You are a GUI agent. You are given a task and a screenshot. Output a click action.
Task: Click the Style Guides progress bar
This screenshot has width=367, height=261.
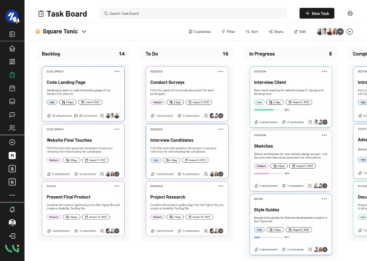pos(269,237)
